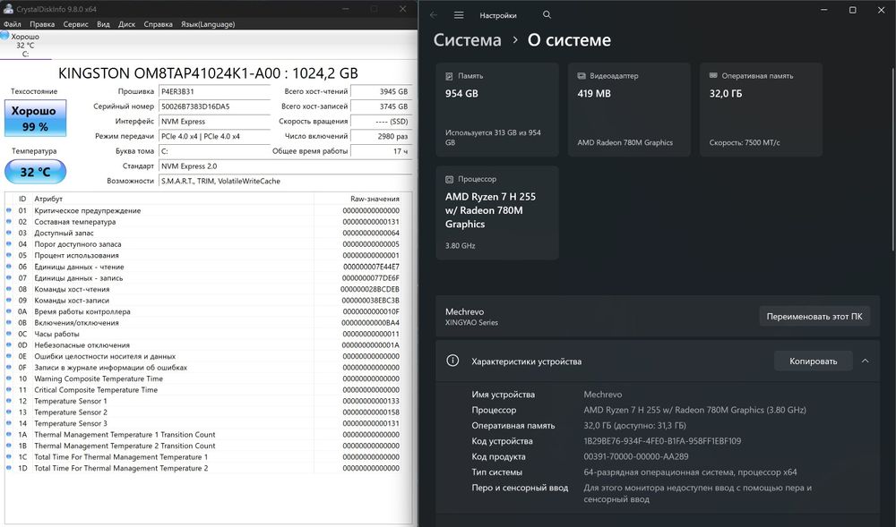Screen dimensions: 896x527
Task: Click the Хорошо 99 % health status button
Action: [x=36, y=118]
